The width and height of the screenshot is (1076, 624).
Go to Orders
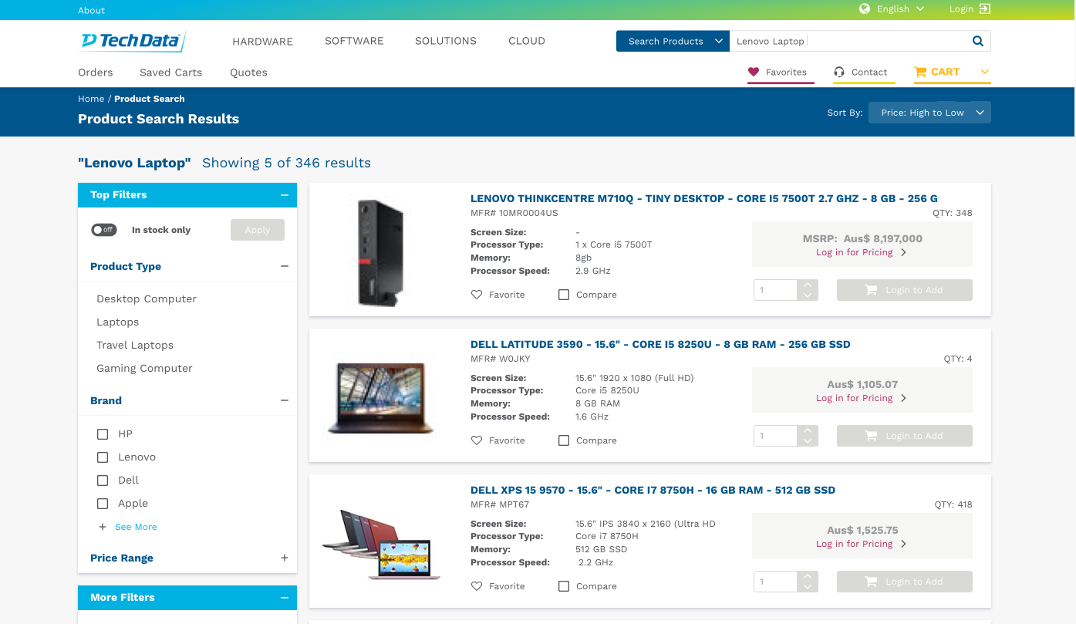tap(96, 73)
